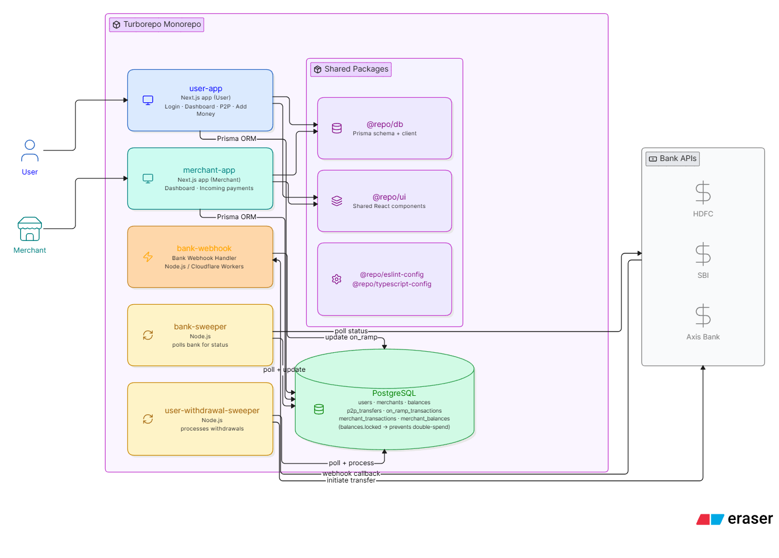Click the layers icon in @repo/ui node
This screenshot has width=779, height=558.
coord(337,201)
